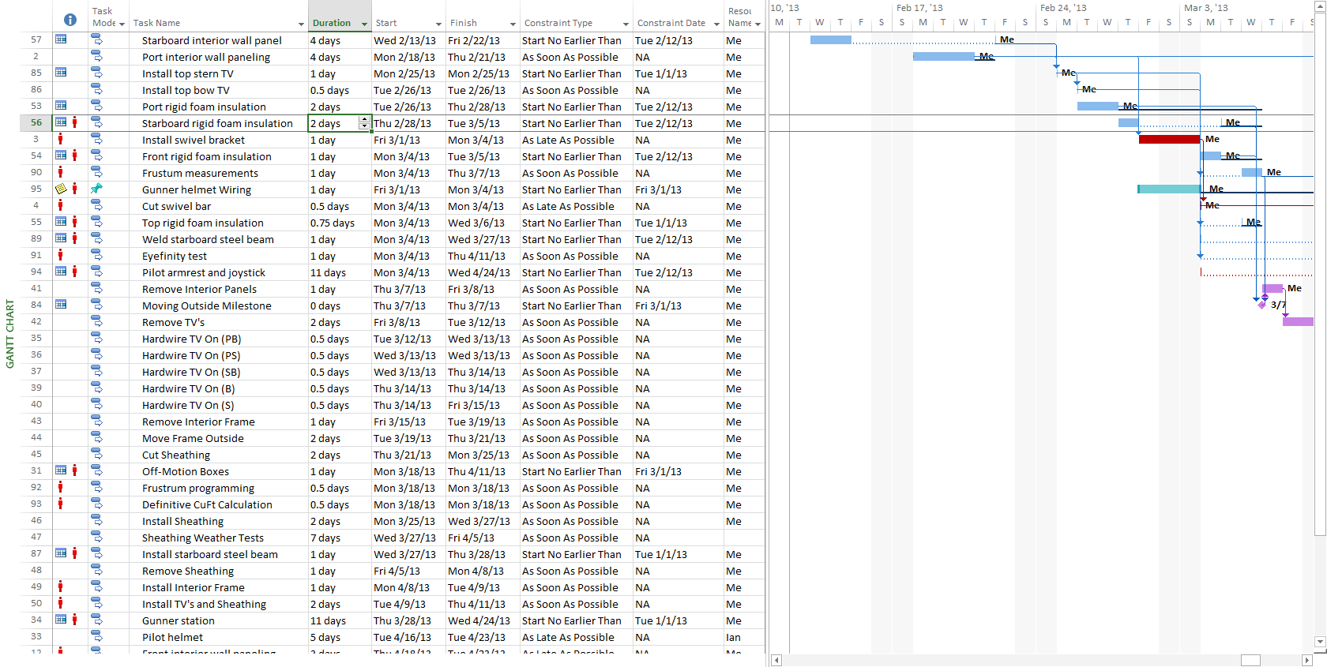Select the Task Name column header label
Viewport: 1327px width, 667px height.
156,23
